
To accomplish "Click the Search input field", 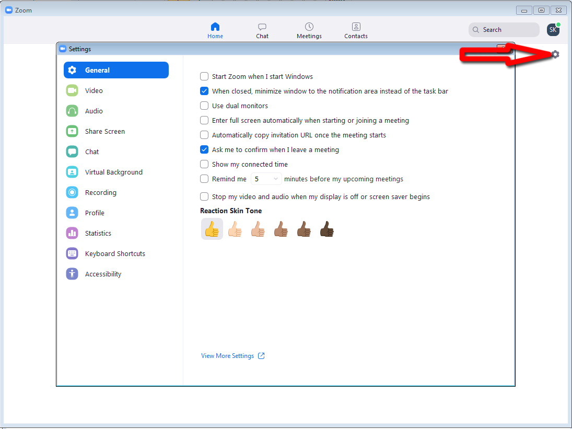I will (x=504, y=30).
